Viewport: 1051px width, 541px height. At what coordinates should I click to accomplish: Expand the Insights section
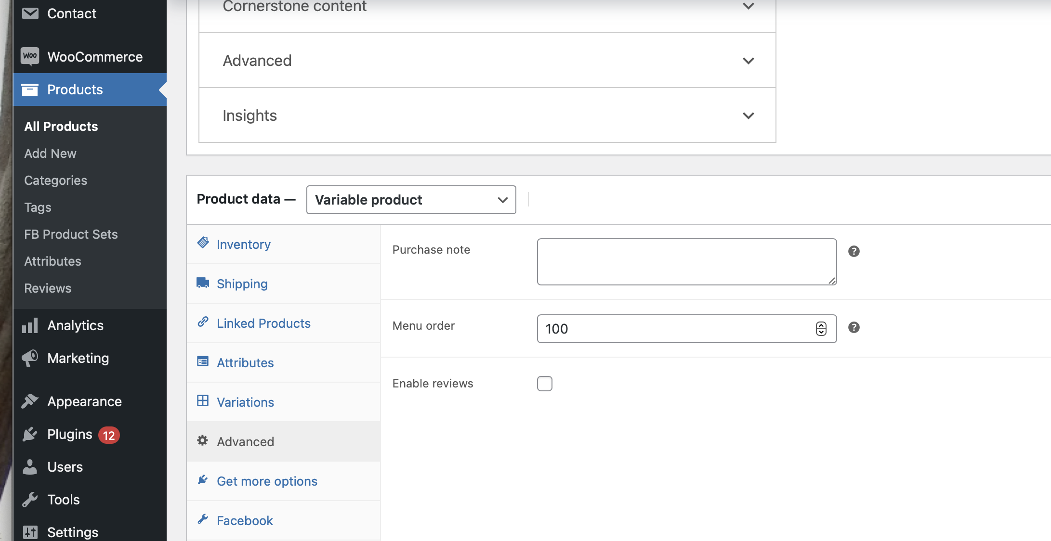[487, 116]
